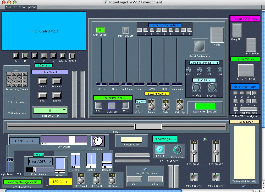This screenshot has height=192, width=265.
Task: Click the Velocity knob
Action: [x=180, y=106]
